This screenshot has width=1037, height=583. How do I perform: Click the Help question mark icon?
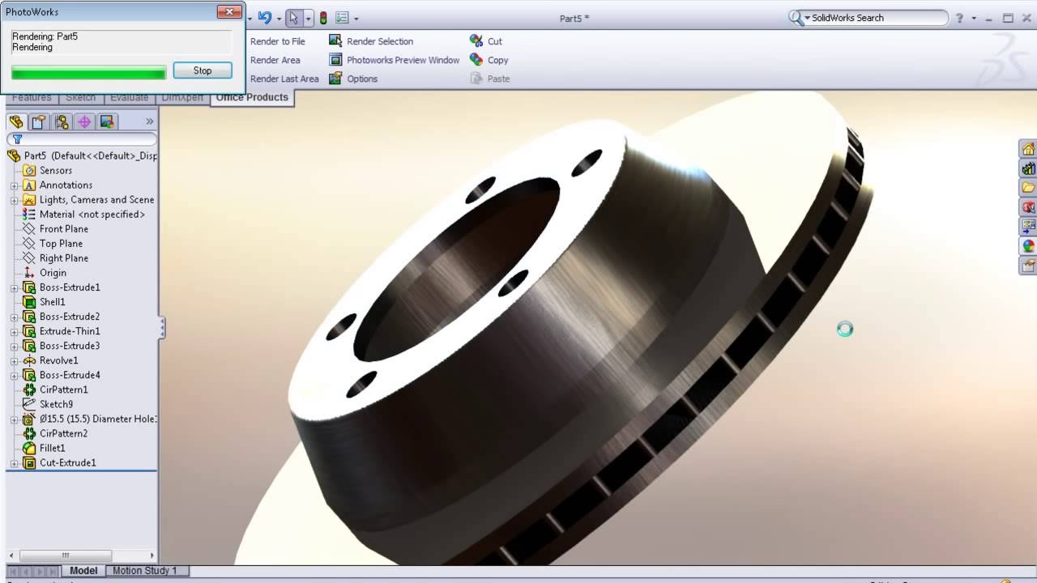960,18
